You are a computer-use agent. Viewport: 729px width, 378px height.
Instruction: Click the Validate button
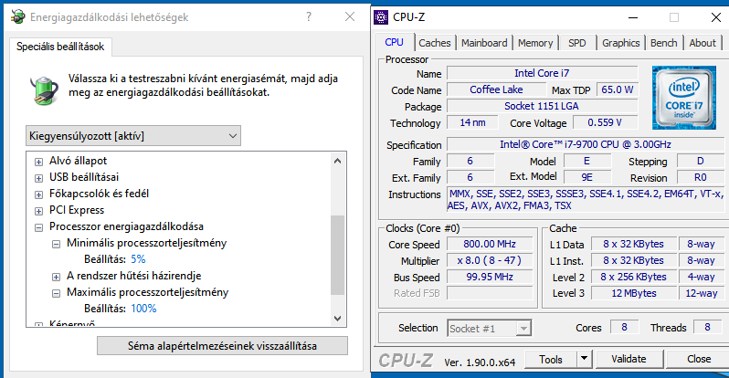pyautogui.click(x=629, y=359)
